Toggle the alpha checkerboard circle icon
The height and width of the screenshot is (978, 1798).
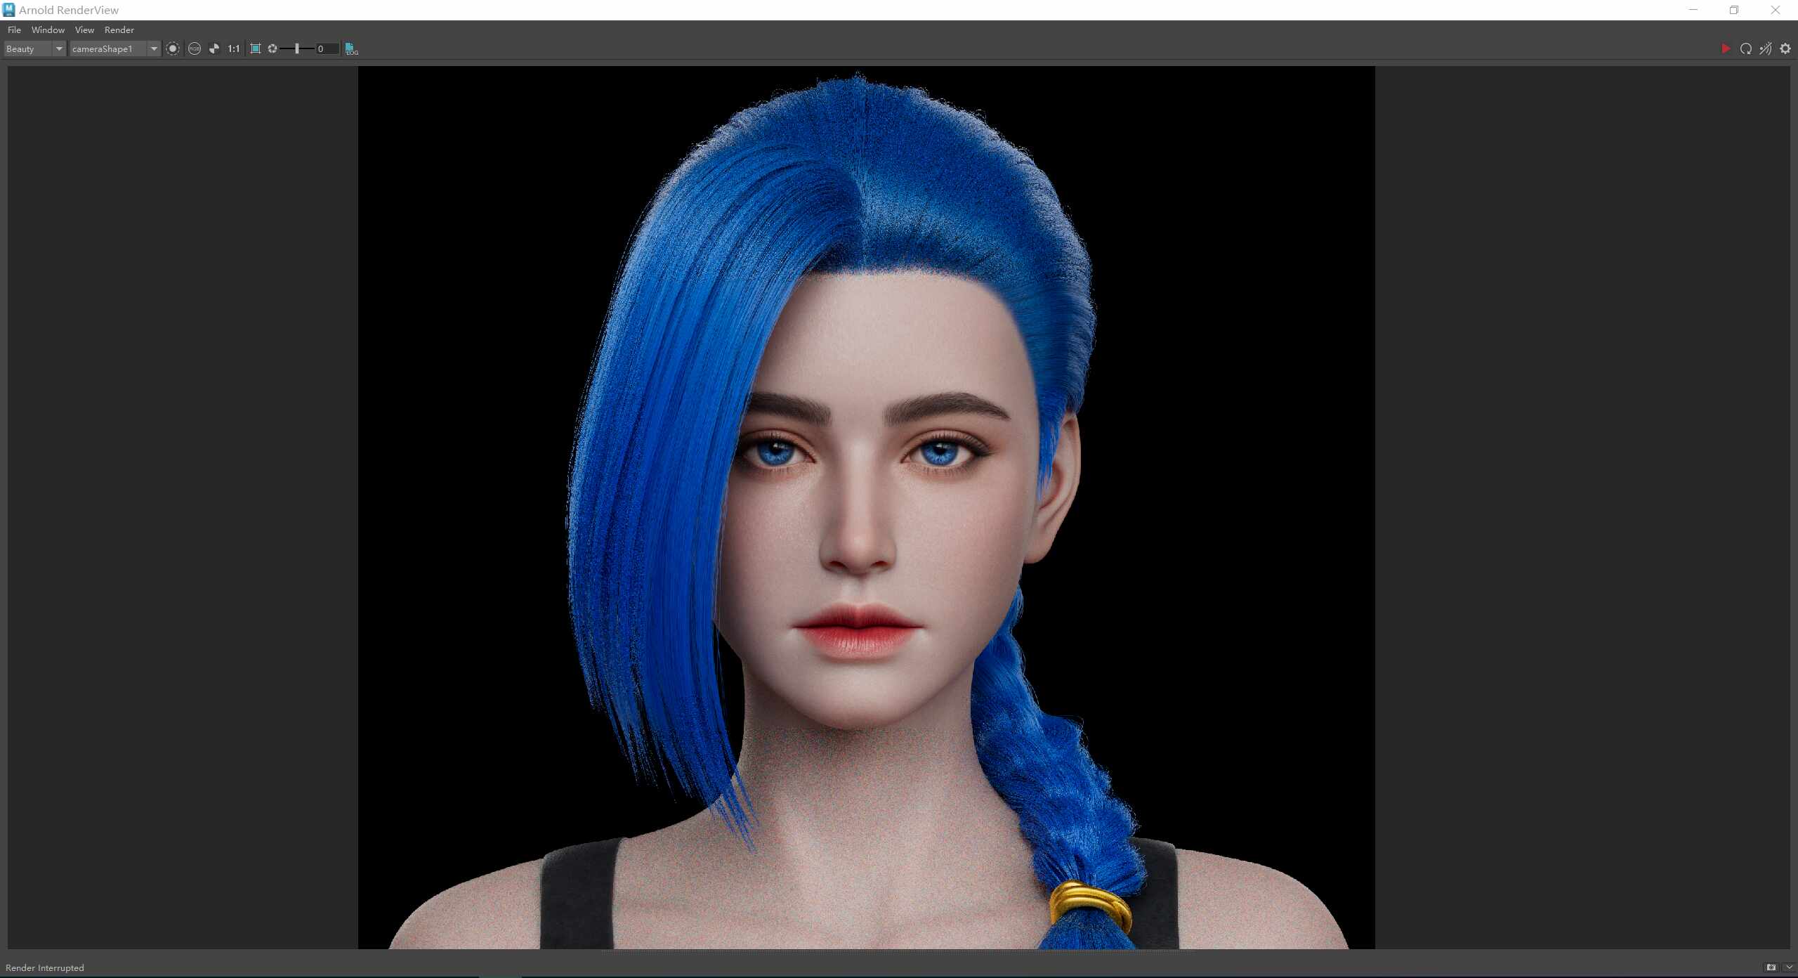214,48
